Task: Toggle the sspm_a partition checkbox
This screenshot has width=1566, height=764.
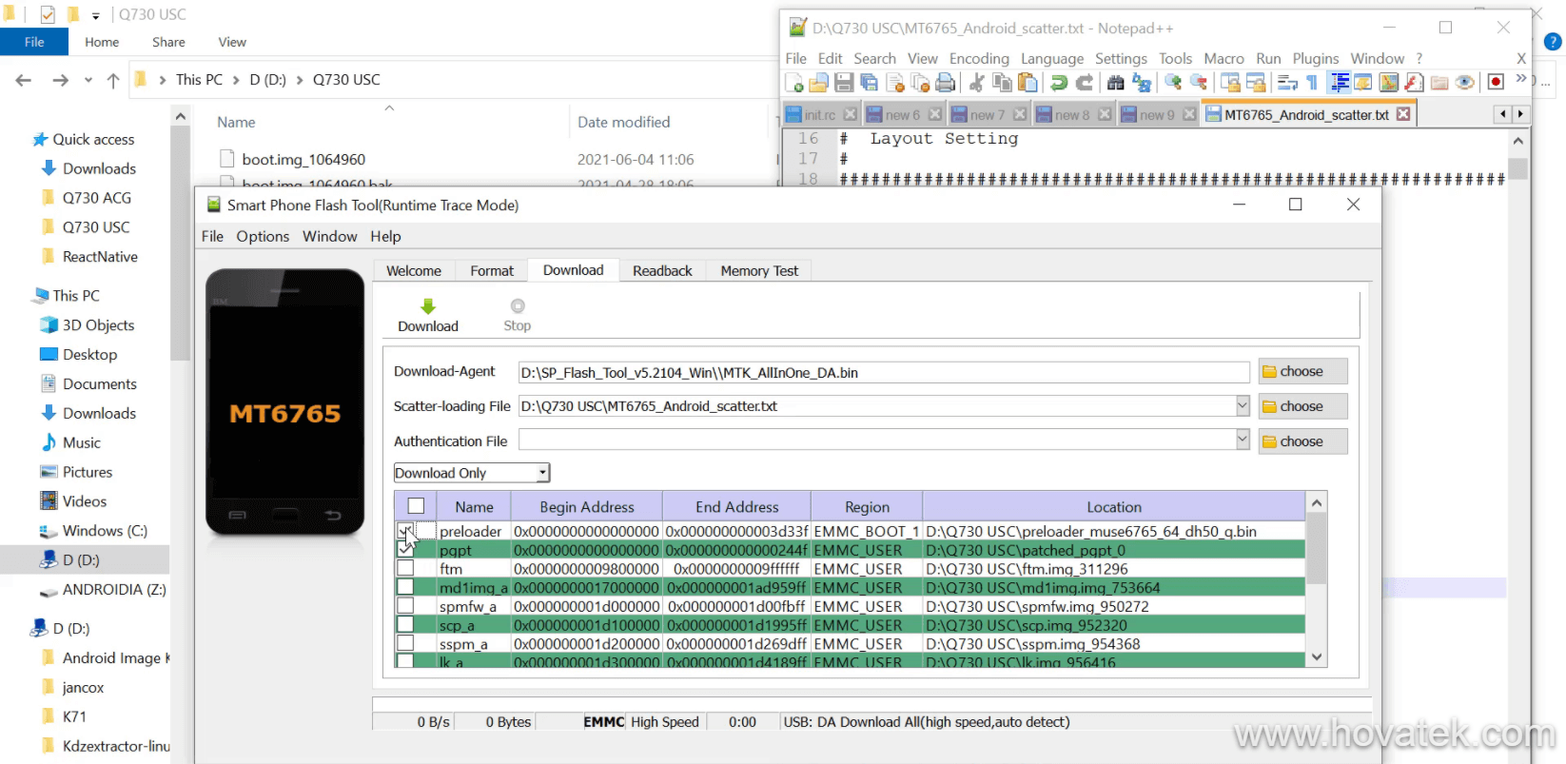Action: click(405, 643)
